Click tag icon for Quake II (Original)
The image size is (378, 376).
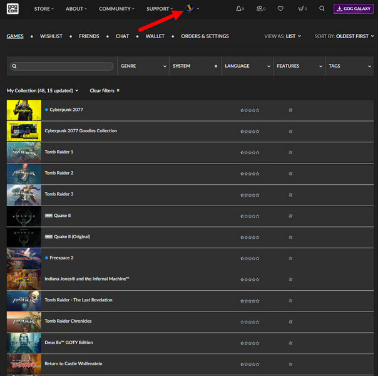(290, 238)
